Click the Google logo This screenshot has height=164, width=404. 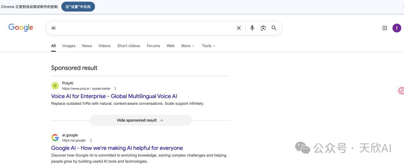pos(21,27)
